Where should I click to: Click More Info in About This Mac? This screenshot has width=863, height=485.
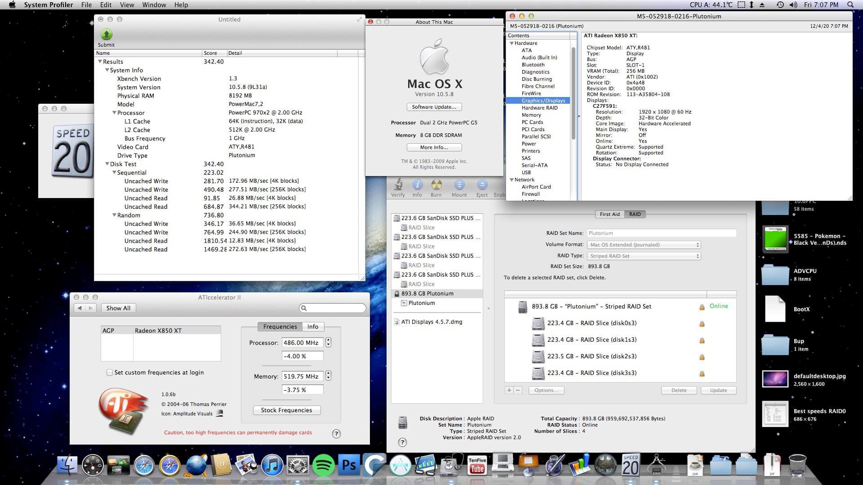pos(434,147)
